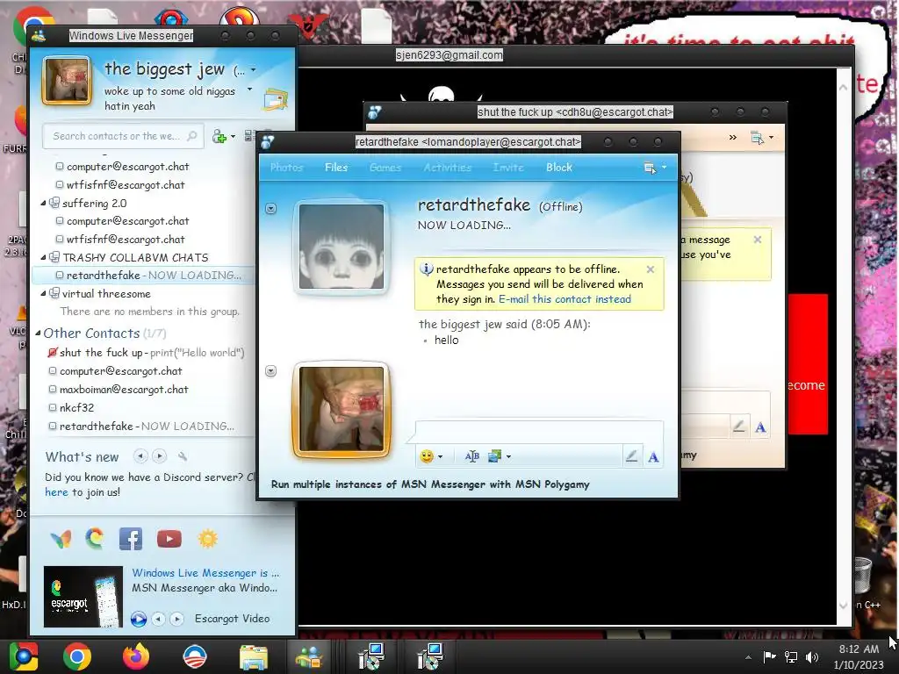Click the AB text tool icon in chat toolbar
Screen dimensions: 899x674
coord(471,456)
